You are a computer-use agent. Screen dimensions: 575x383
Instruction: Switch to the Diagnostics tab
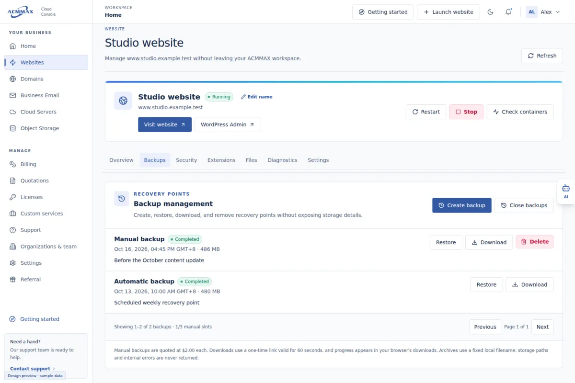coord(282,160)
